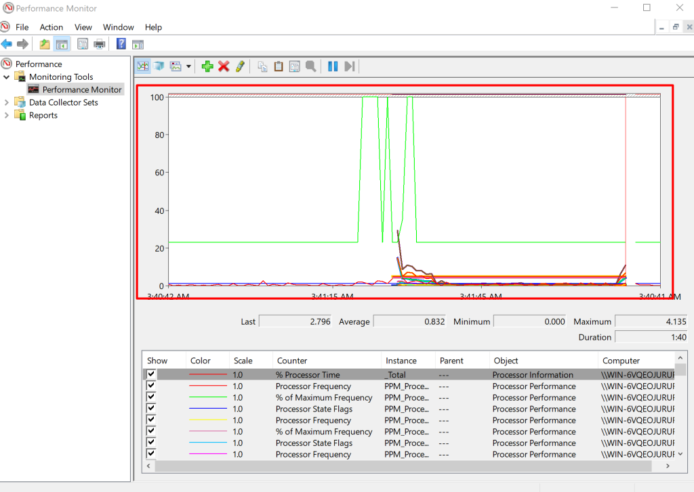Toggle the Highlight marker pen icon
Image resolution: width=694 pixels, height=492 pixels.
pyautogui.click(x=240, y=66)
